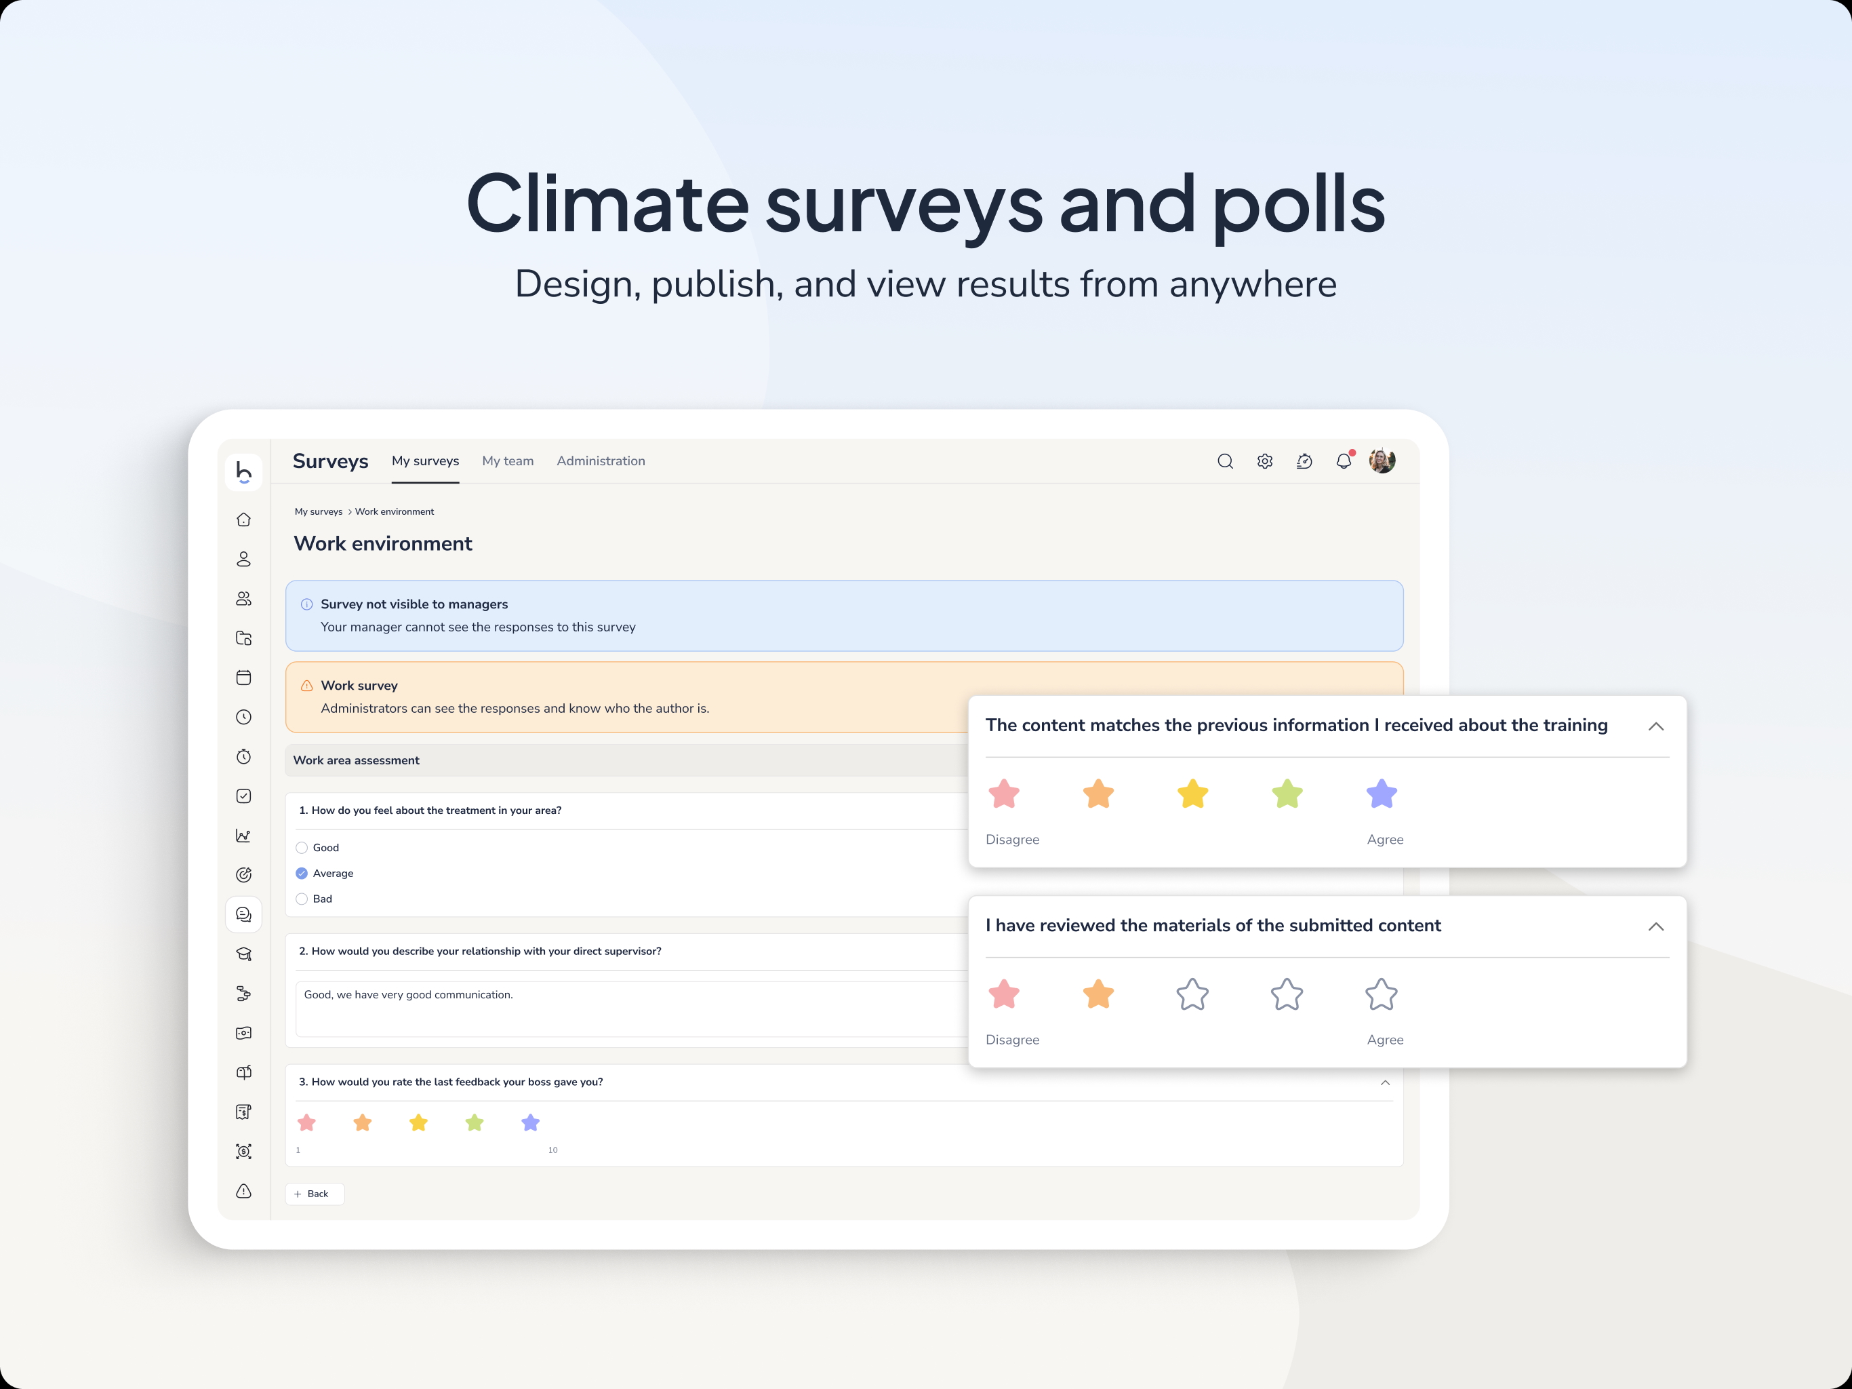Open the workflow diagram icon in the sidebar
The height and width of the screenshot is (1389, 1852).
(243, 994)
